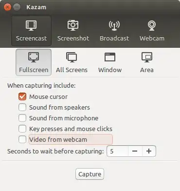This screenshot has width=180, height=191.
Task: Enable Sound from speakers
Action: (x=22, y=107)
